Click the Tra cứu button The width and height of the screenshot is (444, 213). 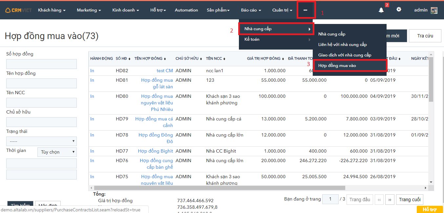[x=425, y=36]
